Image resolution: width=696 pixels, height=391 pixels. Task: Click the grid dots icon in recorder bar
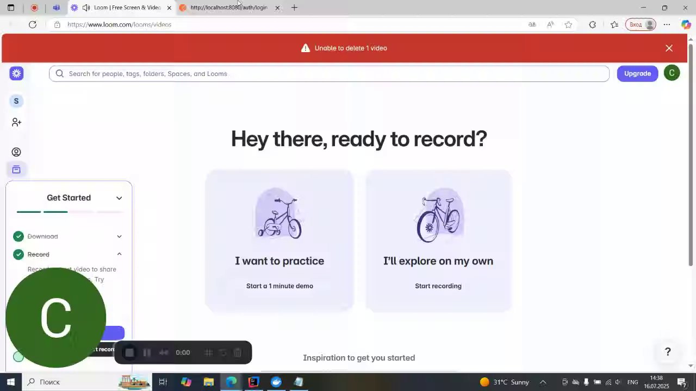208,353
